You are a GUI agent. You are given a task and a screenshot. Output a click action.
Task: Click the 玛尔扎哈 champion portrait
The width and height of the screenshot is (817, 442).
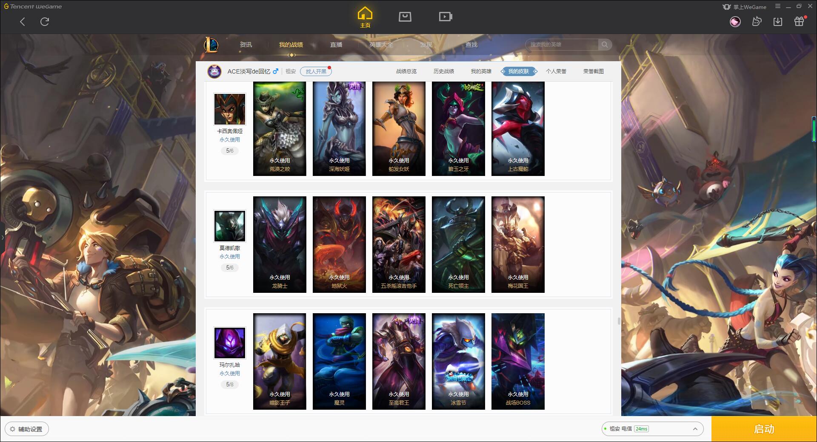[x=230, y=343]
